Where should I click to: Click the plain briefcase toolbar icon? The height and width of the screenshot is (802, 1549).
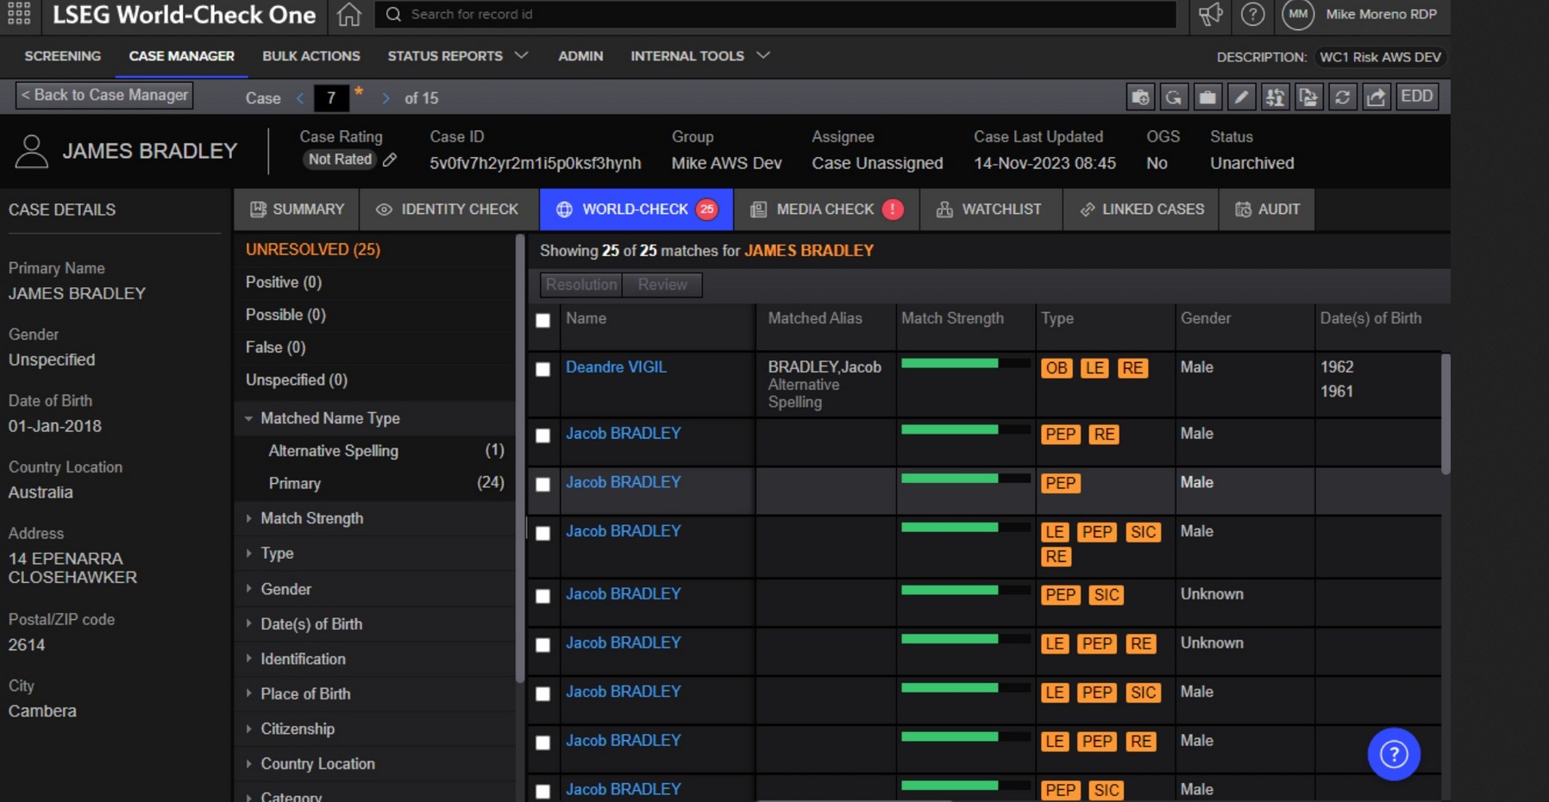click(1207, 97)
